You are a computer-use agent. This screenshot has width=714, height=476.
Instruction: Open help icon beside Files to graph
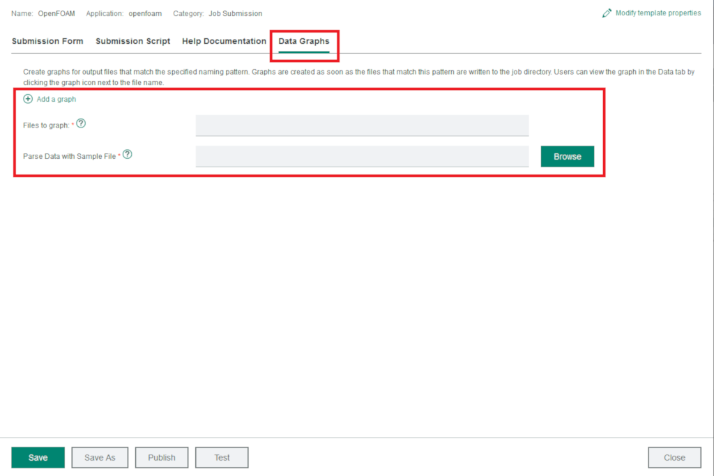[x=81, y=123]
